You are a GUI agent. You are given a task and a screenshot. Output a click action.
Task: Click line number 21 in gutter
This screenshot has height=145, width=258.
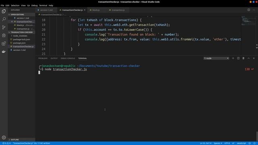[44, 35]
